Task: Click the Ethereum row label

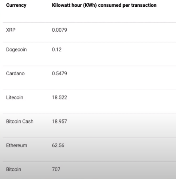Action: coord(17,145)
